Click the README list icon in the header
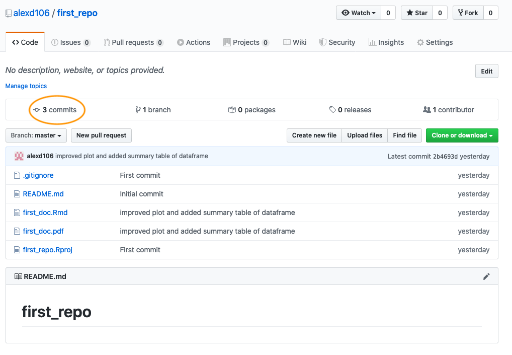 point(19,276)
